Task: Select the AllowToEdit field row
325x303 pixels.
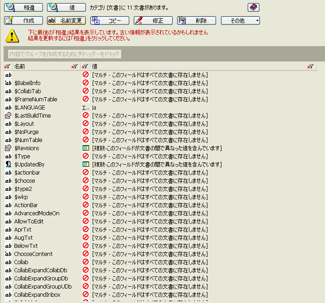Action: pos(29,222)
